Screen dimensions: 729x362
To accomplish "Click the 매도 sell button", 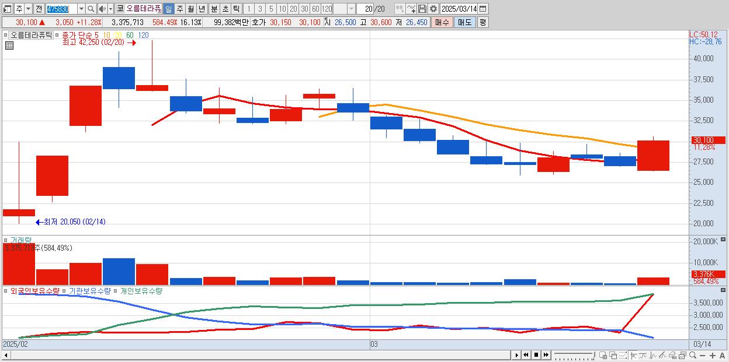I will (x=464, y=22).
